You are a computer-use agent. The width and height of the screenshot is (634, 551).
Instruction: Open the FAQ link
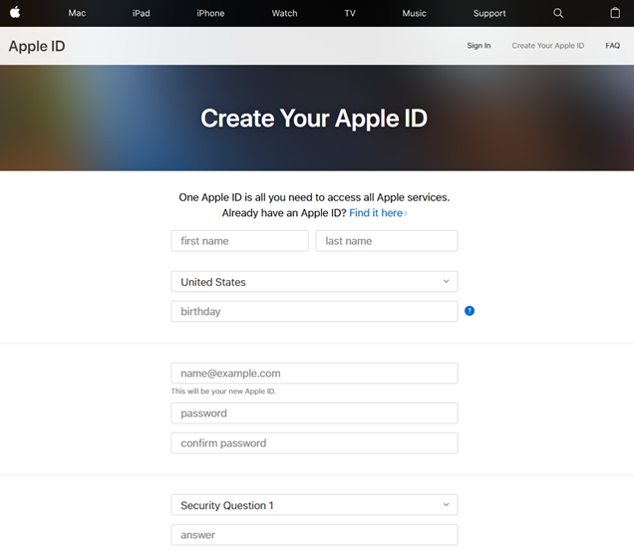tap(613, 45)
